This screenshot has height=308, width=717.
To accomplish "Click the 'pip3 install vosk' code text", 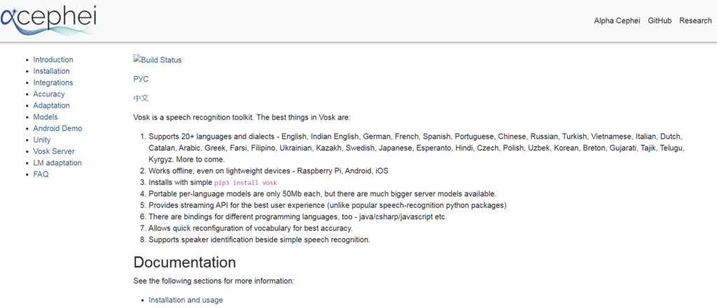I will coord(246,183).
